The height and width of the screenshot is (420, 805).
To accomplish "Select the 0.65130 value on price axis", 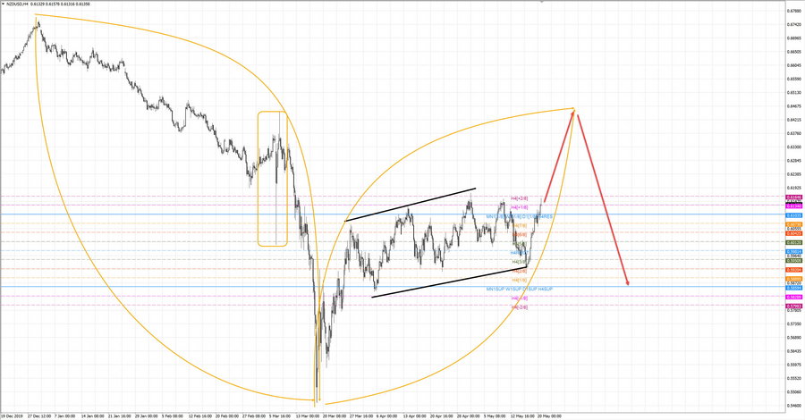I will [793, 92].
